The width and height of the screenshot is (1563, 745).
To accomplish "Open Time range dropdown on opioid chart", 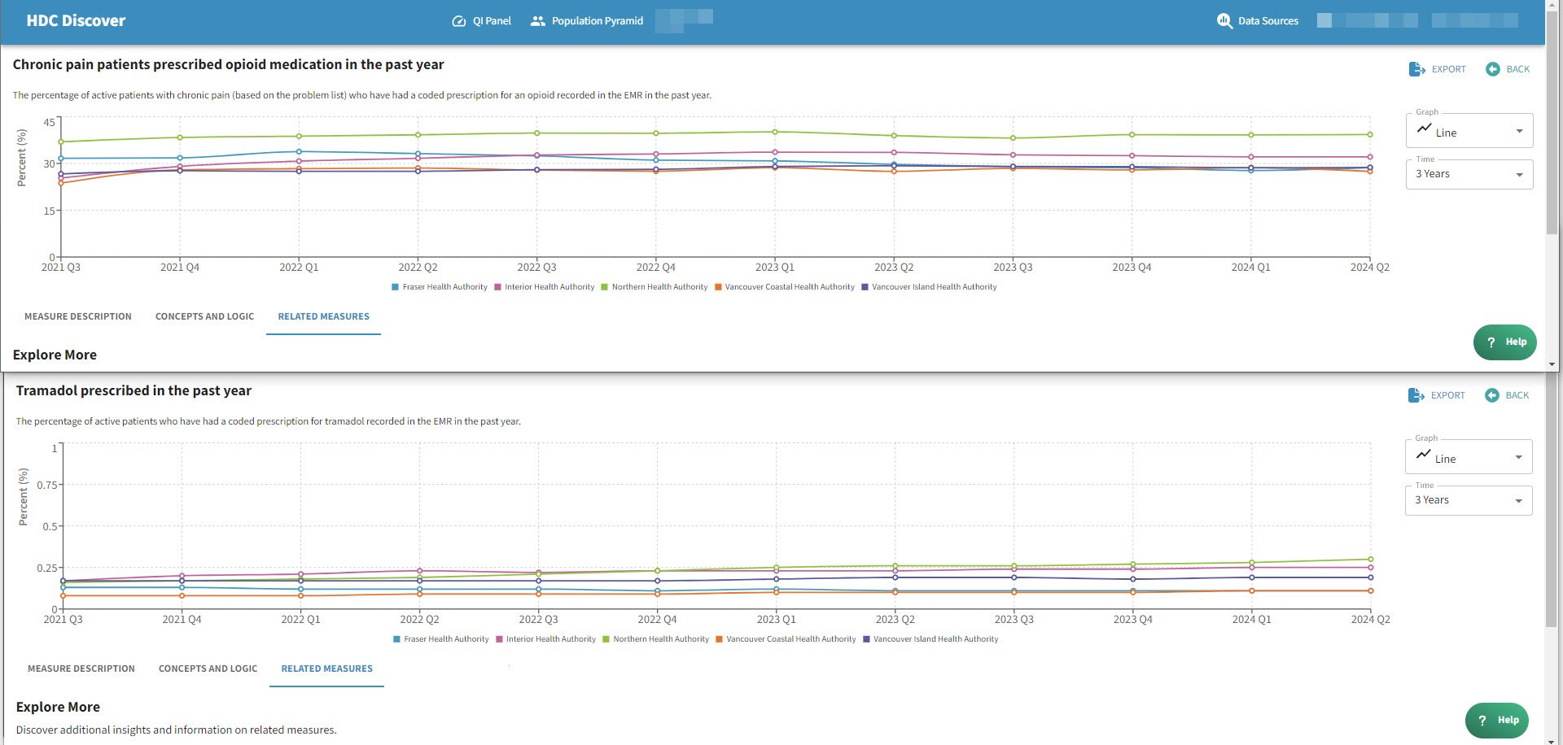I will click(1469, 174).
